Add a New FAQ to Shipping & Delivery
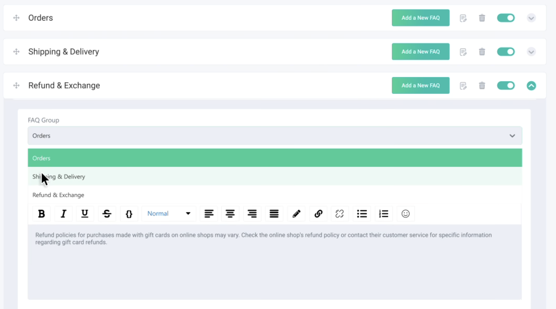 pos(421,52)
